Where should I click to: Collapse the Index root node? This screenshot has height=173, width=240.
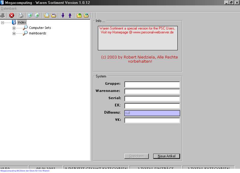click(x=3, y=23)
